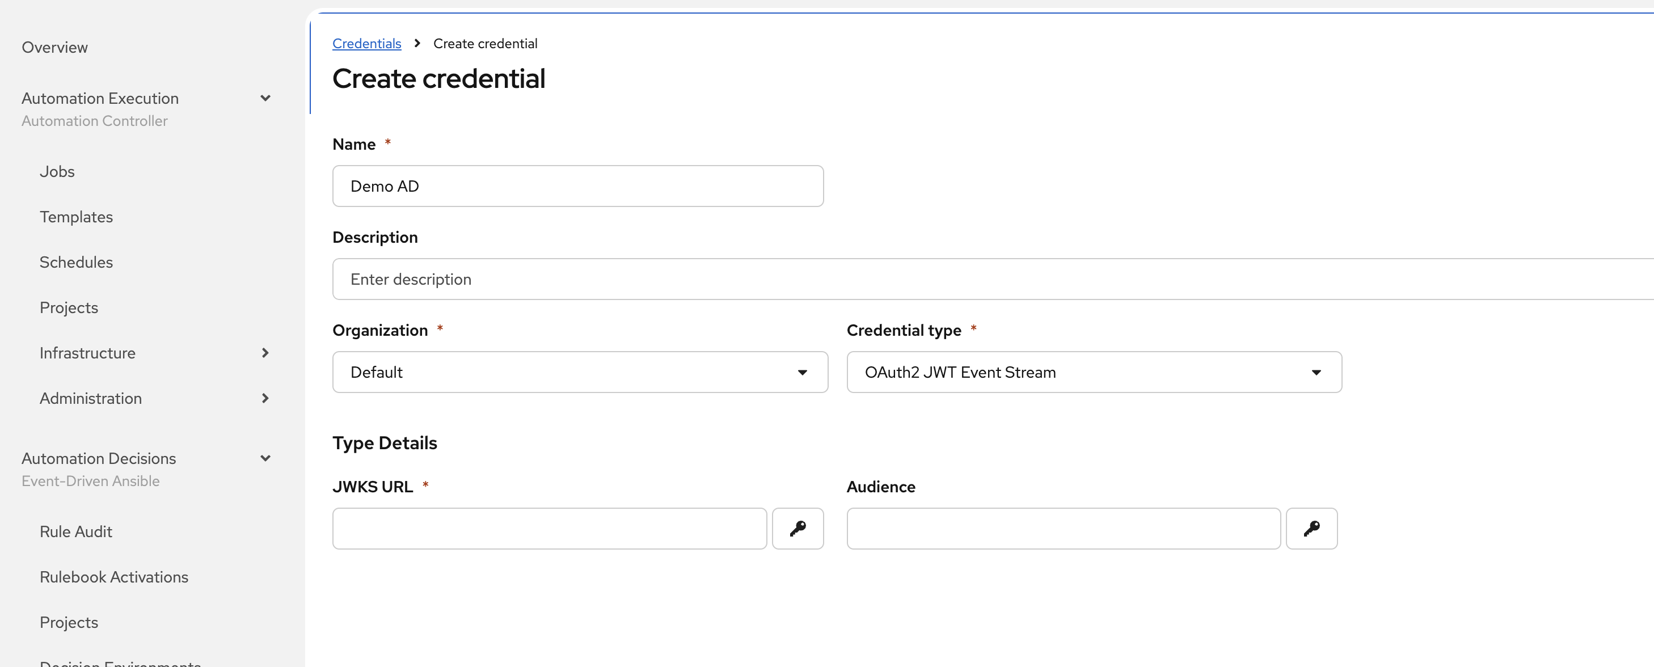Open Rulebook Activations in the sidebar

(113, 577)
